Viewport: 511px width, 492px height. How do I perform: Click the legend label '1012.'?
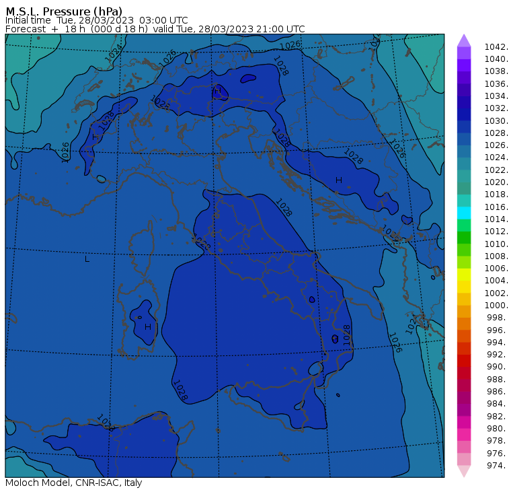click(x=496, y=232)
